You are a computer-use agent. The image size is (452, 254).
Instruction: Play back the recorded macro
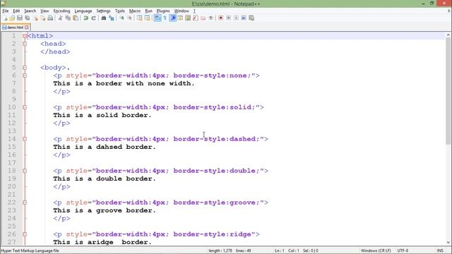pyautogui.click(x=236, y=18)
